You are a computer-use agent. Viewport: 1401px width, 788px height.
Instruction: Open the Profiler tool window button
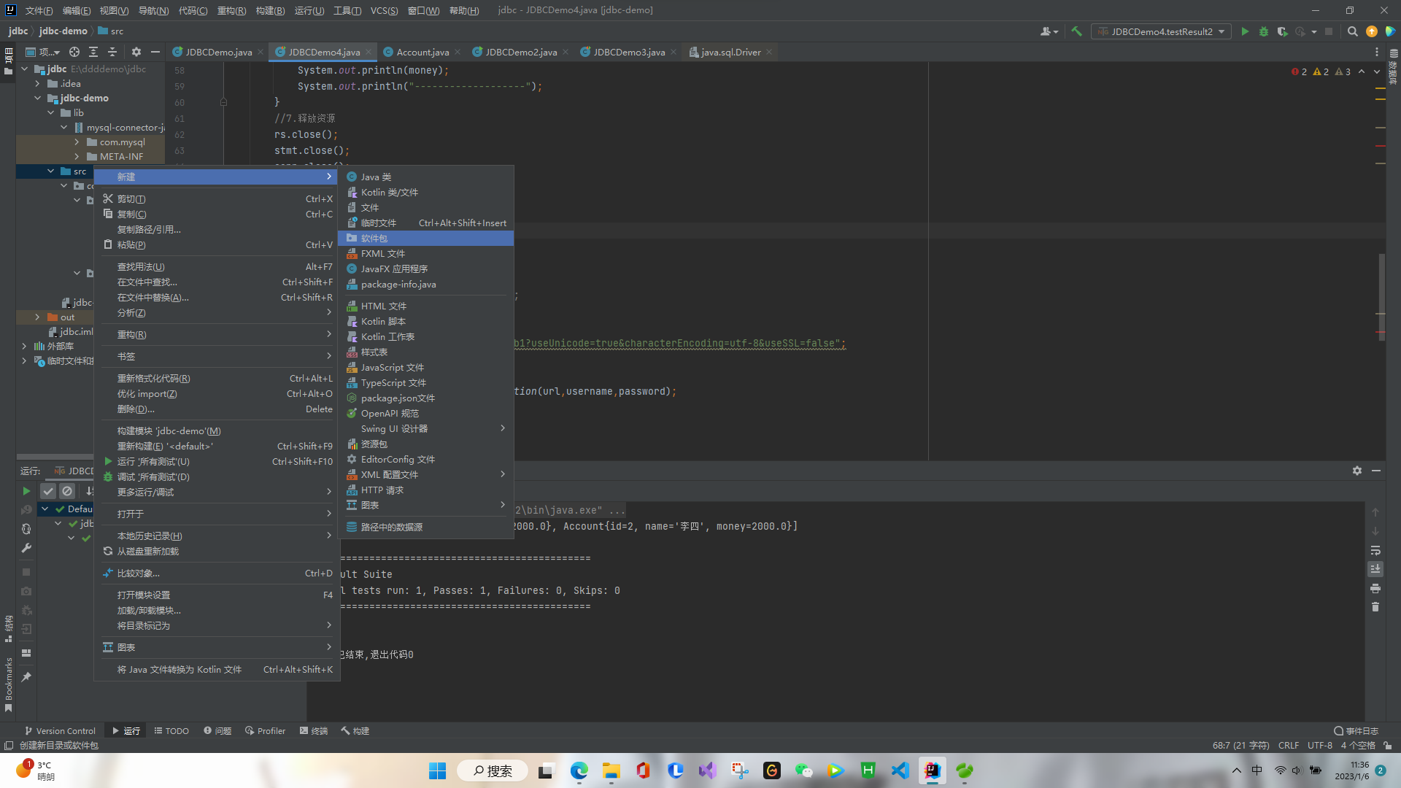(x=265, y=730)
